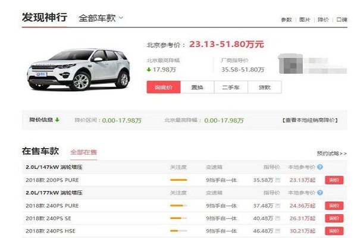Viewport: 357px width, 238px height.
Task: Click the 46.48万 guide price
Action: 263,231
